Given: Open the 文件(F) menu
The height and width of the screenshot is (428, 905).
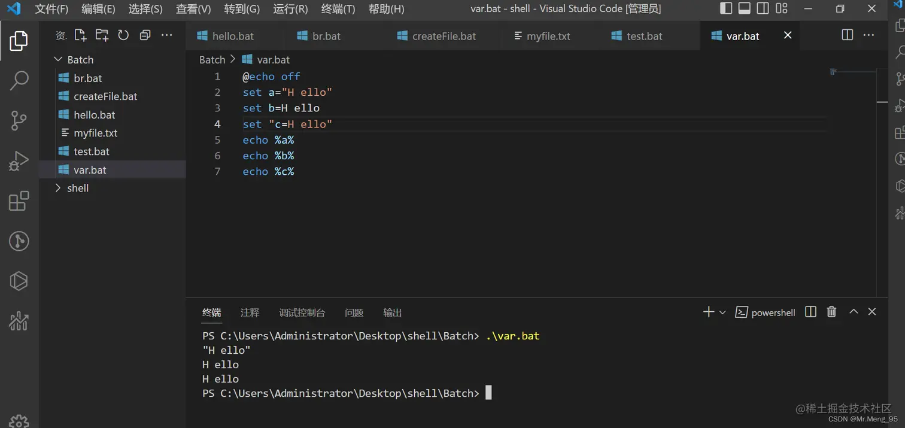Looking at the screenshot, I should tap(51, 9).
